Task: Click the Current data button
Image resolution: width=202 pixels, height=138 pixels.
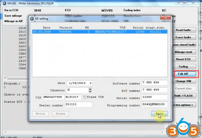Action: click(x=184, y=88)
